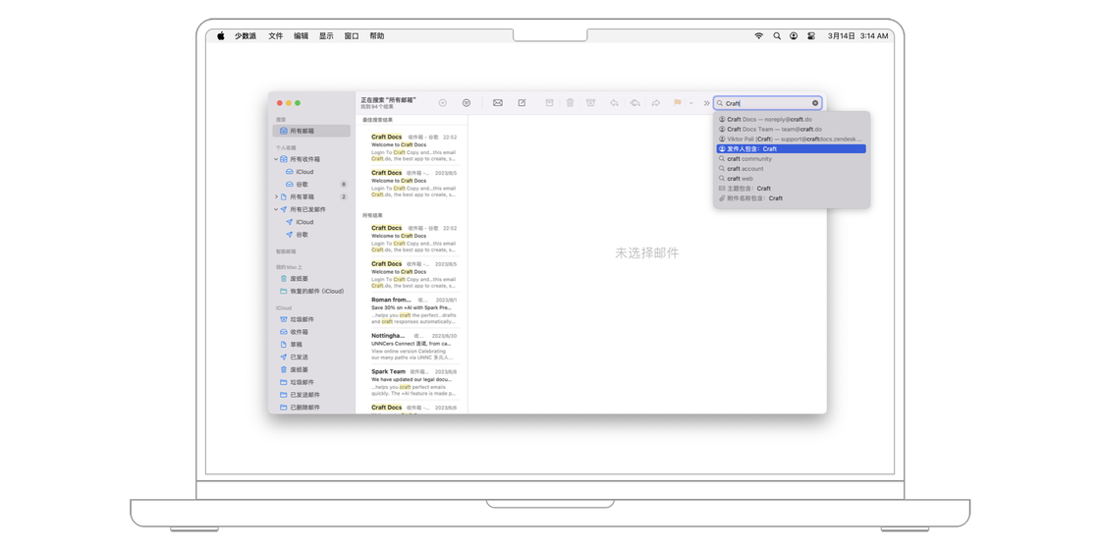Collapse the 所有收件箱 mailbox group

click(x=276, y=159)
